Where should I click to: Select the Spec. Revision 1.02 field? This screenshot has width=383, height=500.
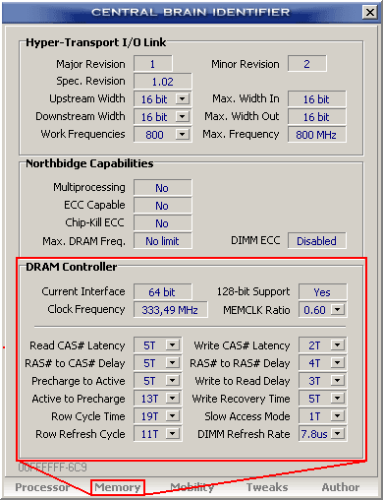pyautogui.click(x=163, y=82)
